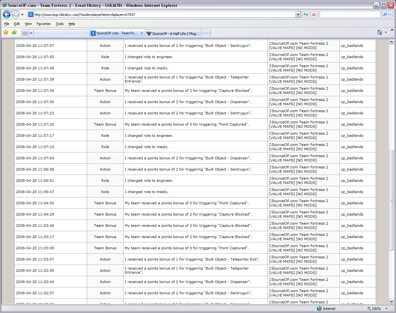Click the vertical scrollbar thumb
The image size is (396, 313).
(392, 200)
